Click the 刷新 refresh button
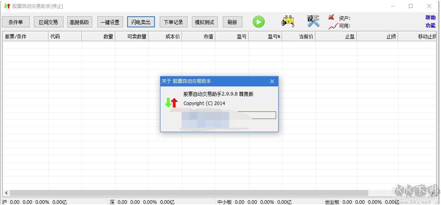 tap(232, 22)
